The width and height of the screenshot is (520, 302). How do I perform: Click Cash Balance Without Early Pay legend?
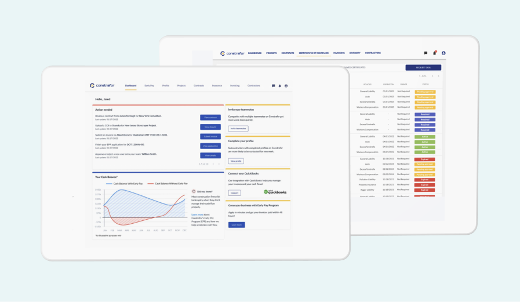tap(168, 184)
